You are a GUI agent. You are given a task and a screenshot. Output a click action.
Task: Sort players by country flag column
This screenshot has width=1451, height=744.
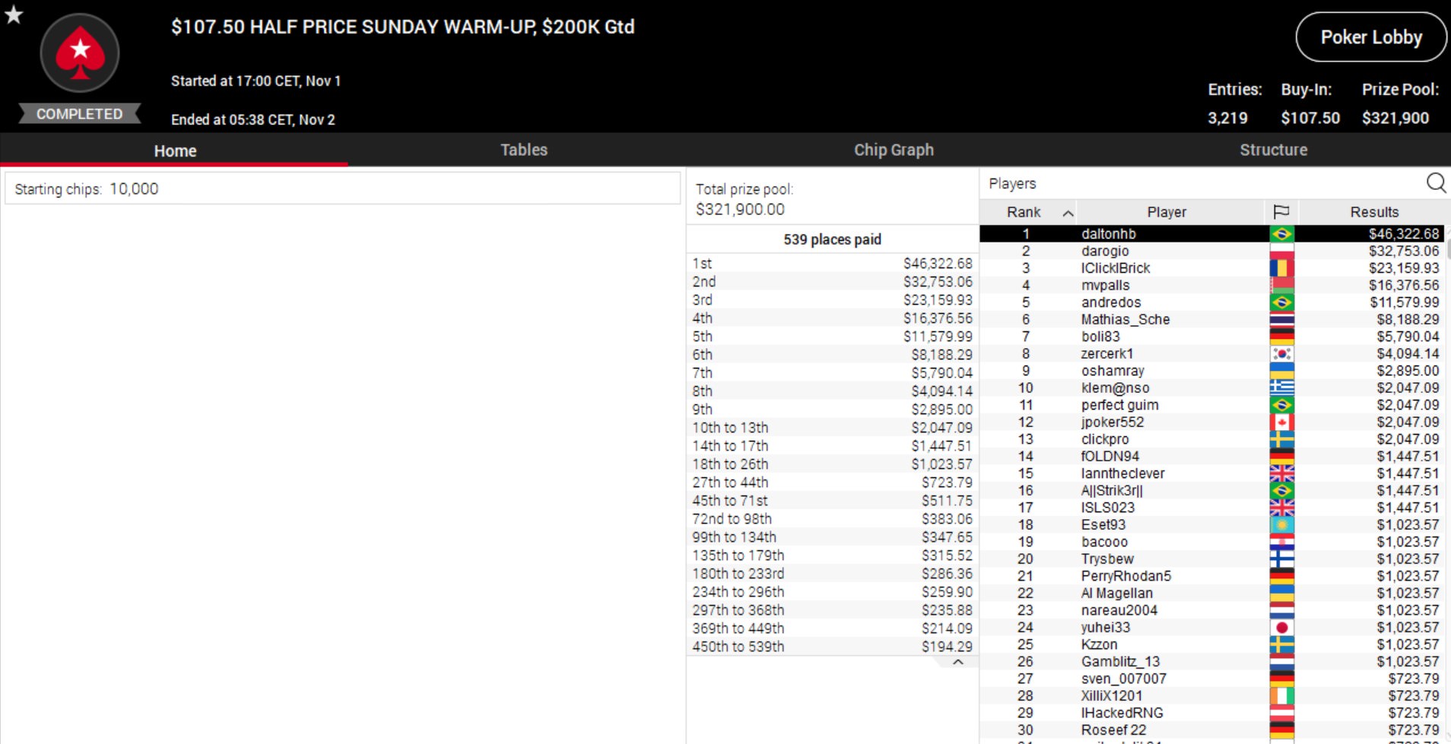[x=1281, y=212]
